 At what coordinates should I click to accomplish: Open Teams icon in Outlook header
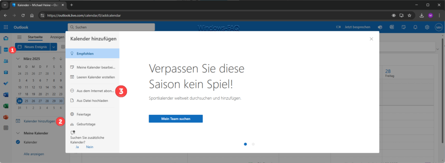coord(380,27)
